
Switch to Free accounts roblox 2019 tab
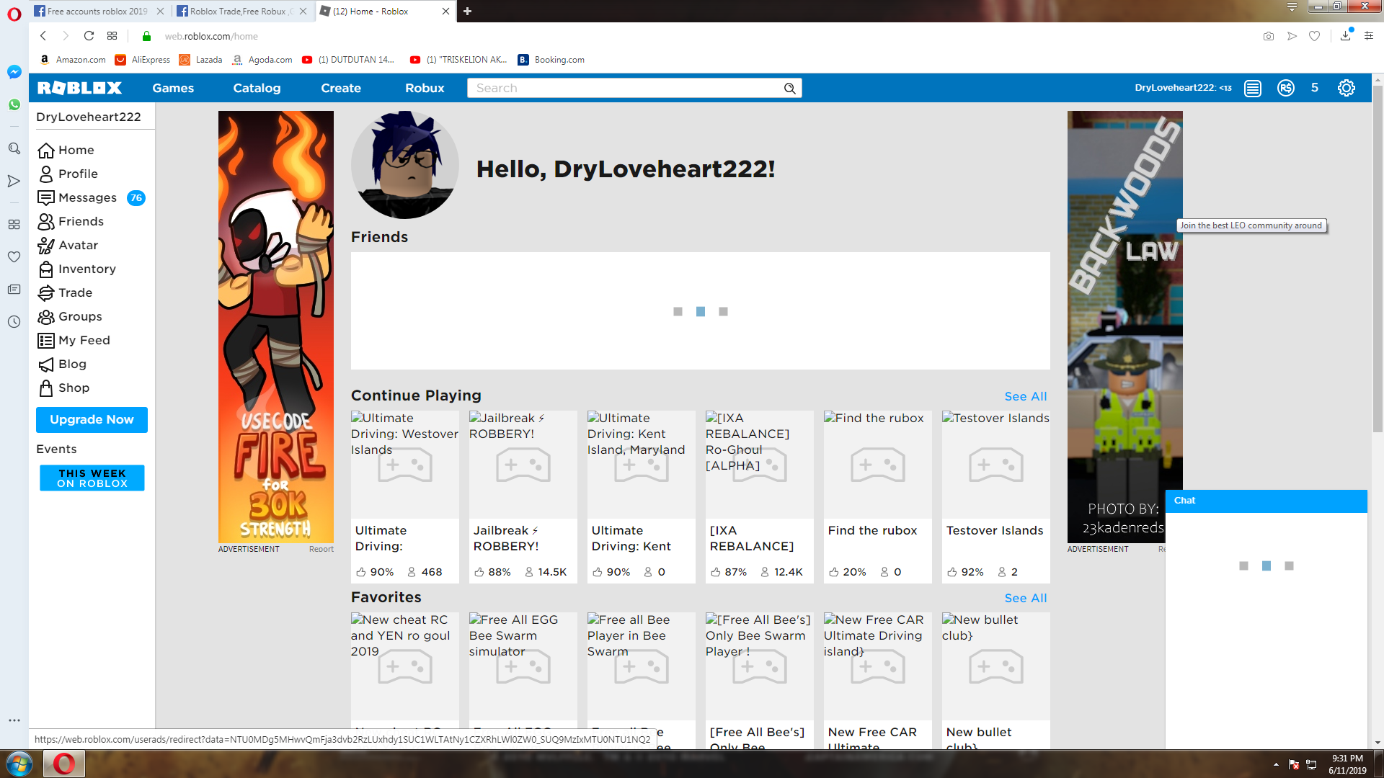click(99, 11)
